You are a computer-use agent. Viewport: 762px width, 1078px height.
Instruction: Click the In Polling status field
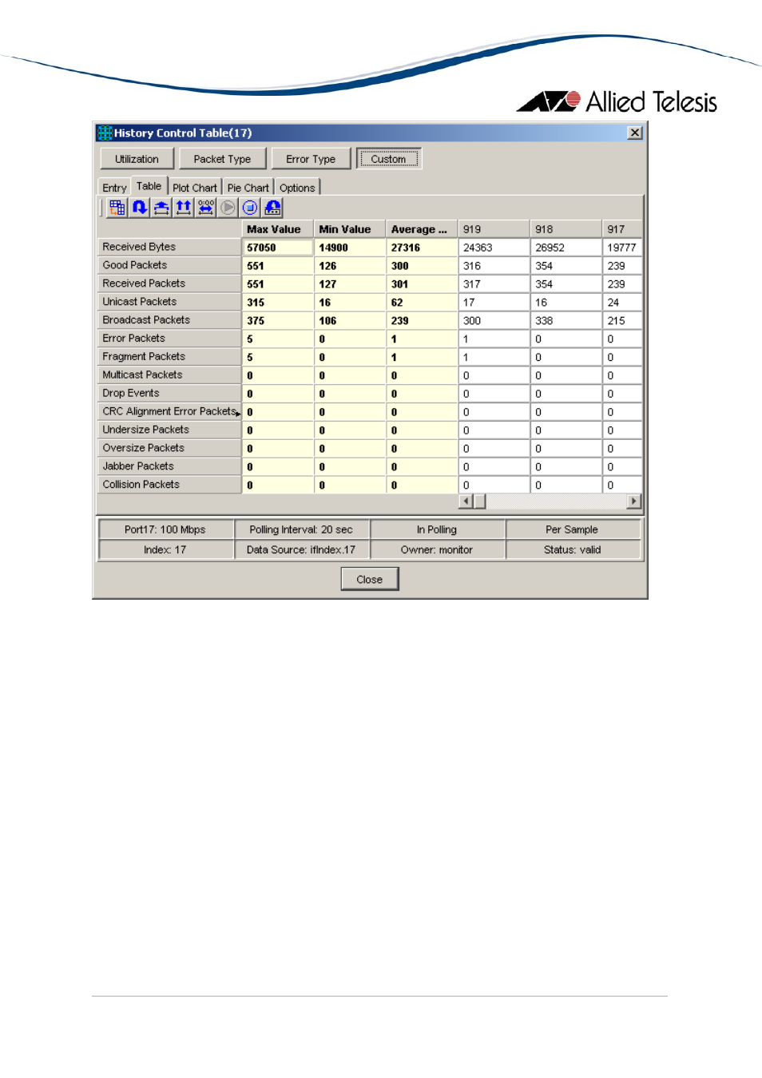437,529
